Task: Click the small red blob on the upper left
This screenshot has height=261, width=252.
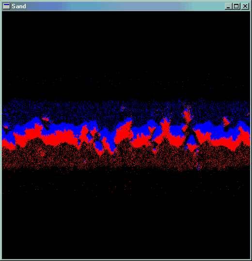Action: [x=45, y=119]
